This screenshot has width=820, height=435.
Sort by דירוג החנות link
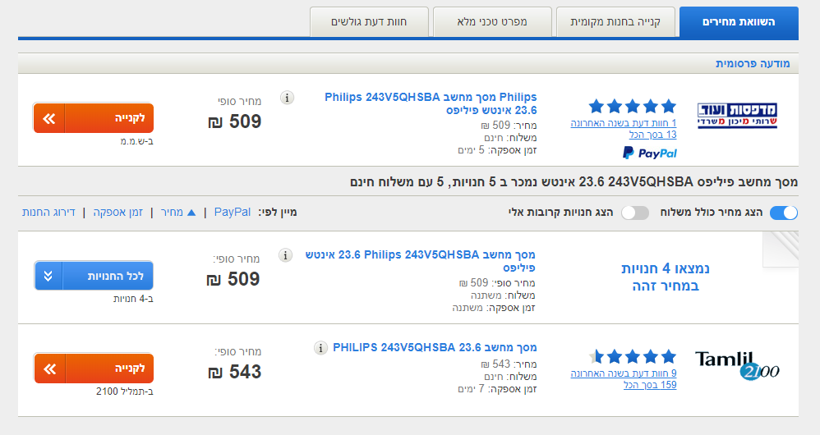[48, 213]
